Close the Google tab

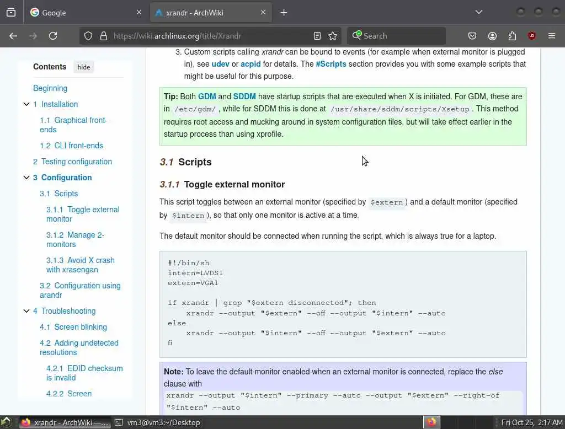[139, 12]
